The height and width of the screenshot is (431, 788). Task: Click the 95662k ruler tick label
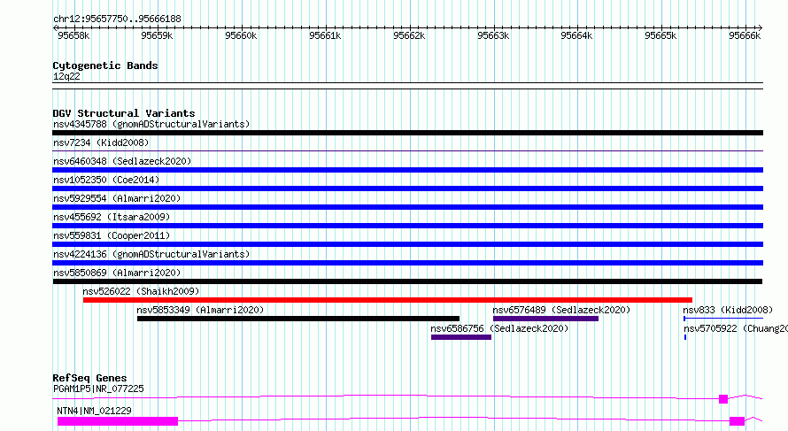pos(409,35)
